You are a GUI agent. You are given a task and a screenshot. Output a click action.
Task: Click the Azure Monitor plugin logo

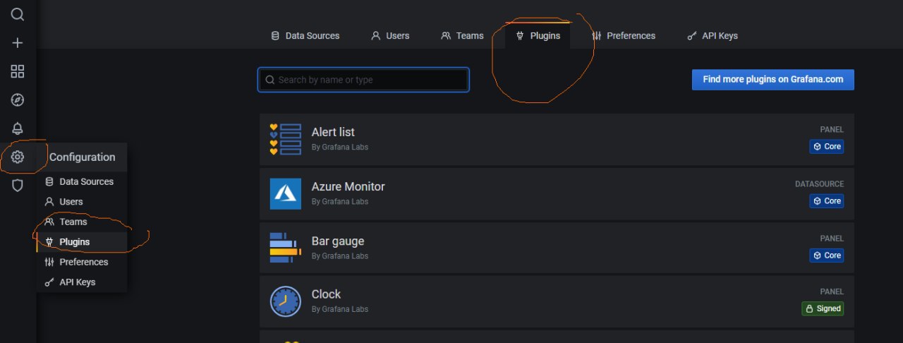[x=285, y=193]
